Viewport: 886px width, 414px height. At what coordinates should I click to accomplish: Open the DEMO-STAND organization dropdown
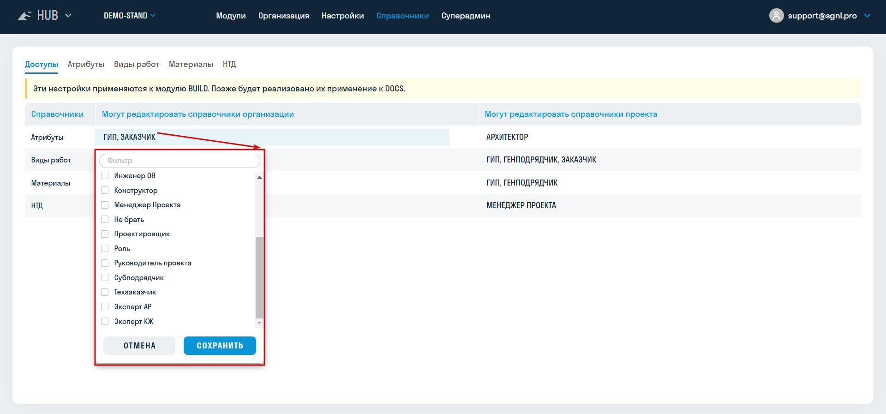tap(130, 16)
